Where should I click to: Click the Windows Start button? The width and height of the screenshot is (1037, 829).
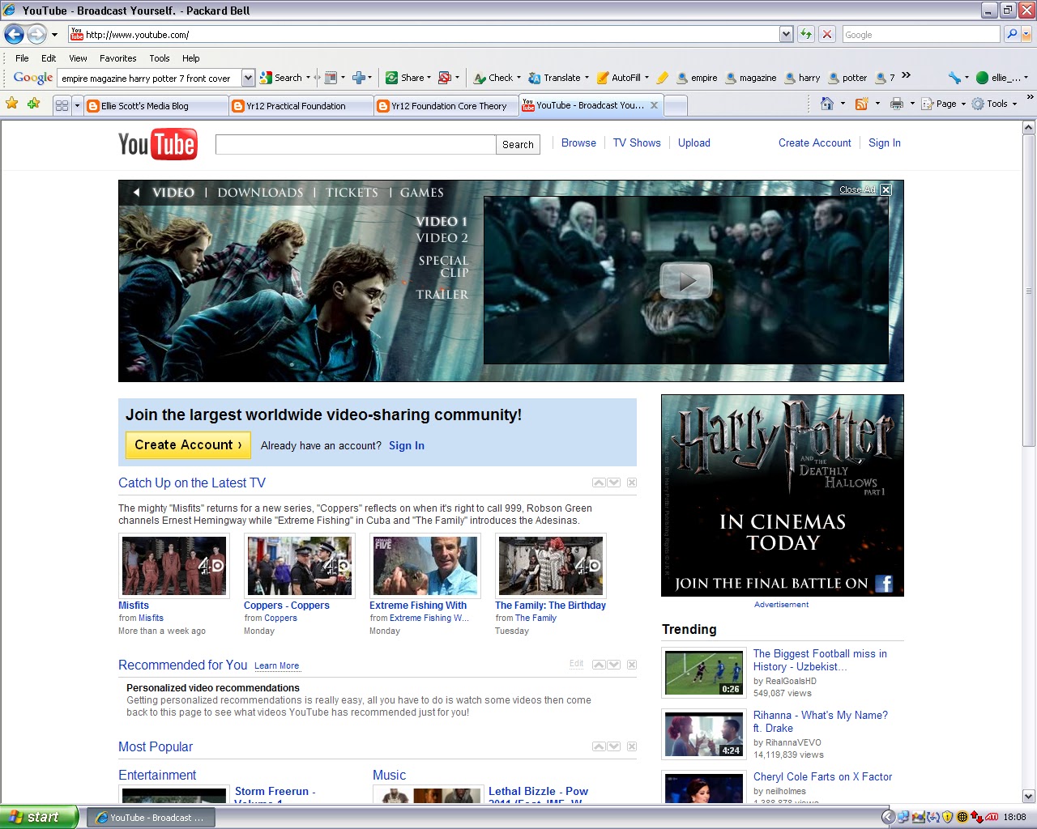pyautogui.click(x=39, y=817)
